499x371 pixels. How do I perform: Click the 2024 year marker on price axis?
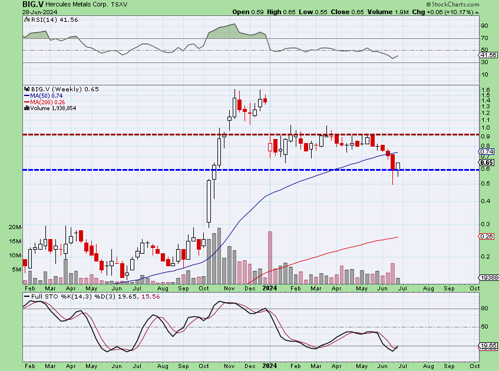pos(270,288)
